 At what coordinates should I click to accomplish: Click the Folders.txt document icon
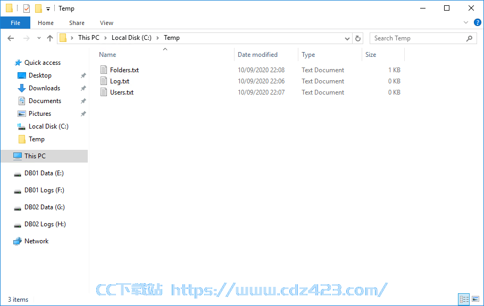coord(104,70)
